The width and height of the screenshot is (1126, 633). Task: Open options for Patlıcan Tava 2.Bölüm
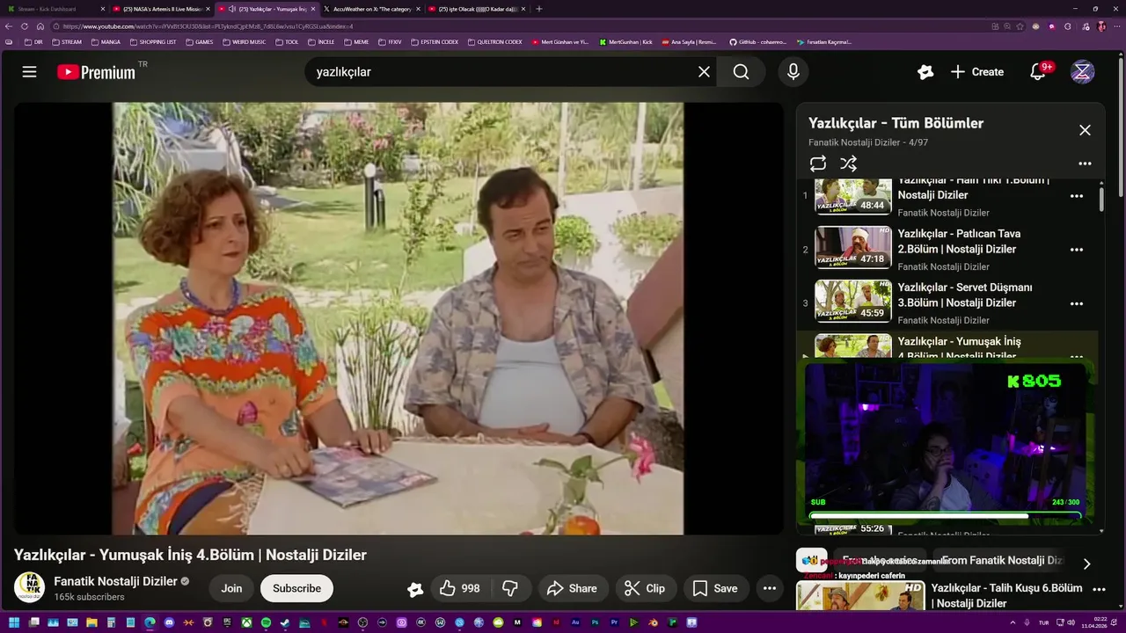click(1076, 250)
